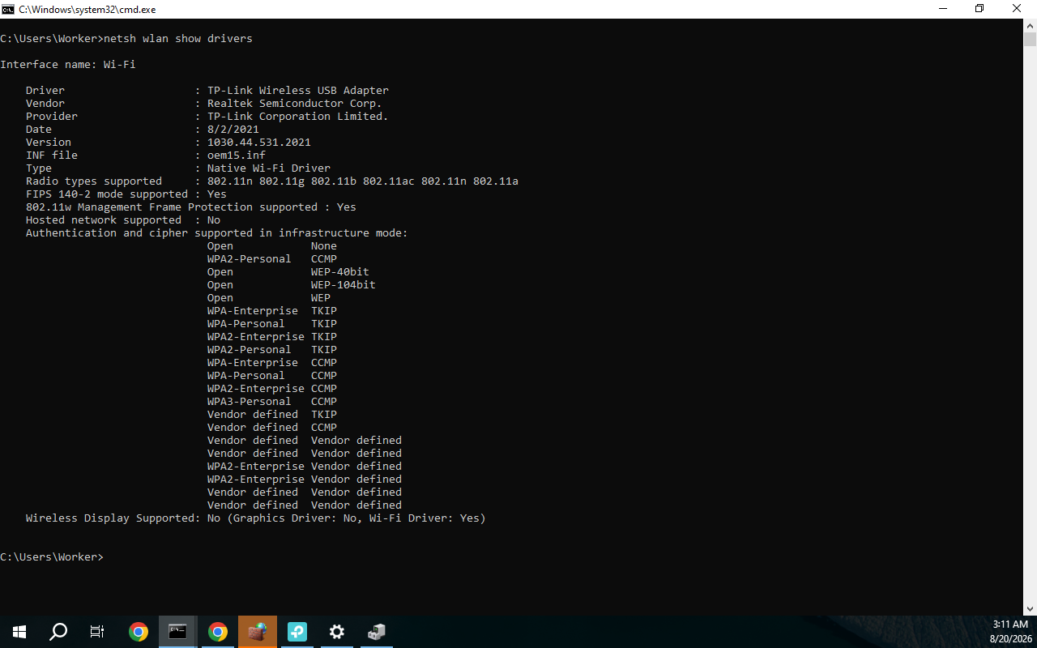Open the brick-wall Firewall taskbar app
The image size is (1037, 648).
[258, 632]
